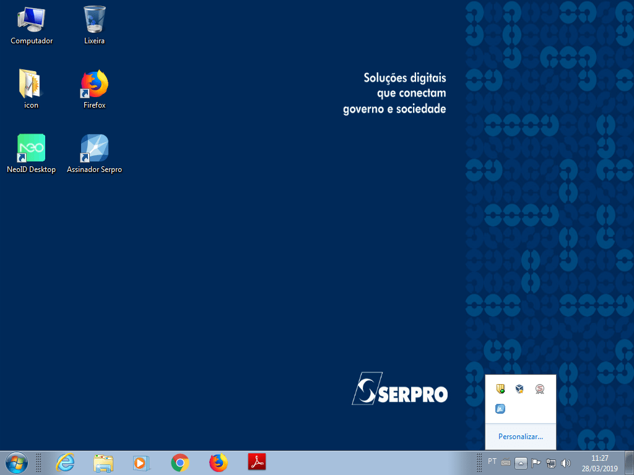
Task: Open the volume speaker control
Action: point(565,463)
